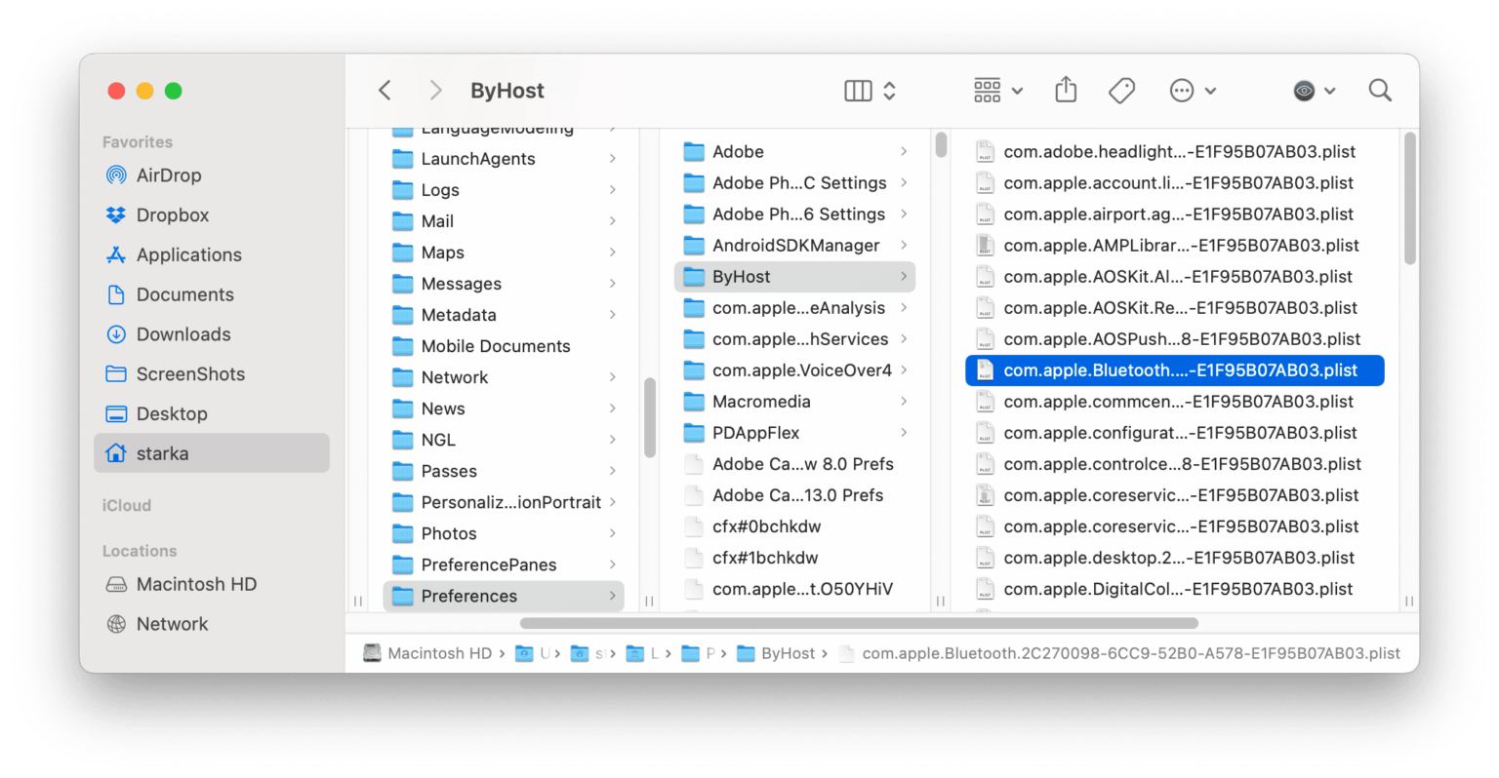
Task: Select com.apple...hServices folder
Action: point(795,339)
